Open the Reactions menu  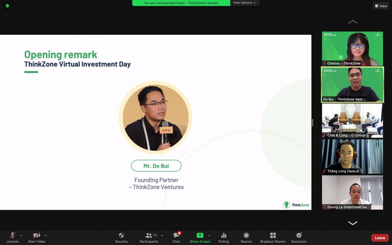tap(299, 238)
